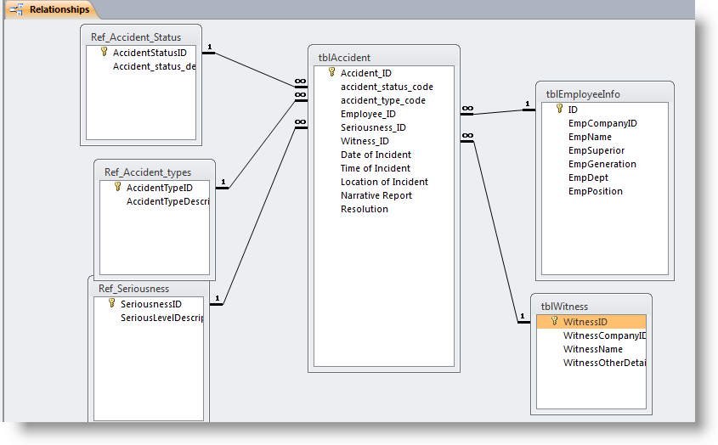The height and width of the screenshot is (445, 718).
Task: Select the EmpGeneration field
Action: [604, 164]
